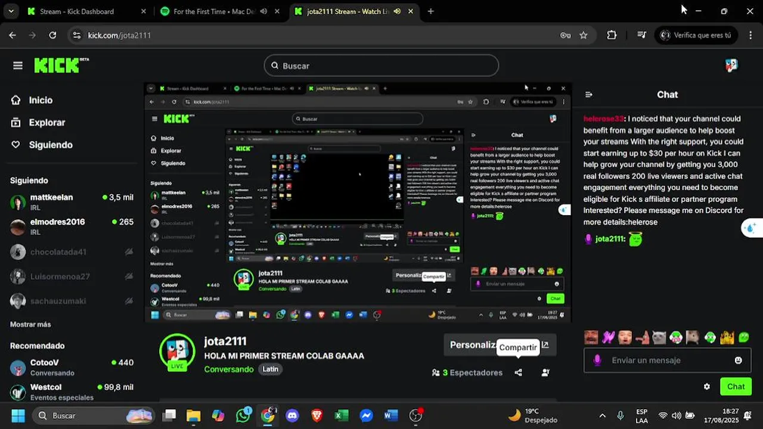Open recommended channel Westcol
Screen dimensions: 763x429
(x=72, y=392)
